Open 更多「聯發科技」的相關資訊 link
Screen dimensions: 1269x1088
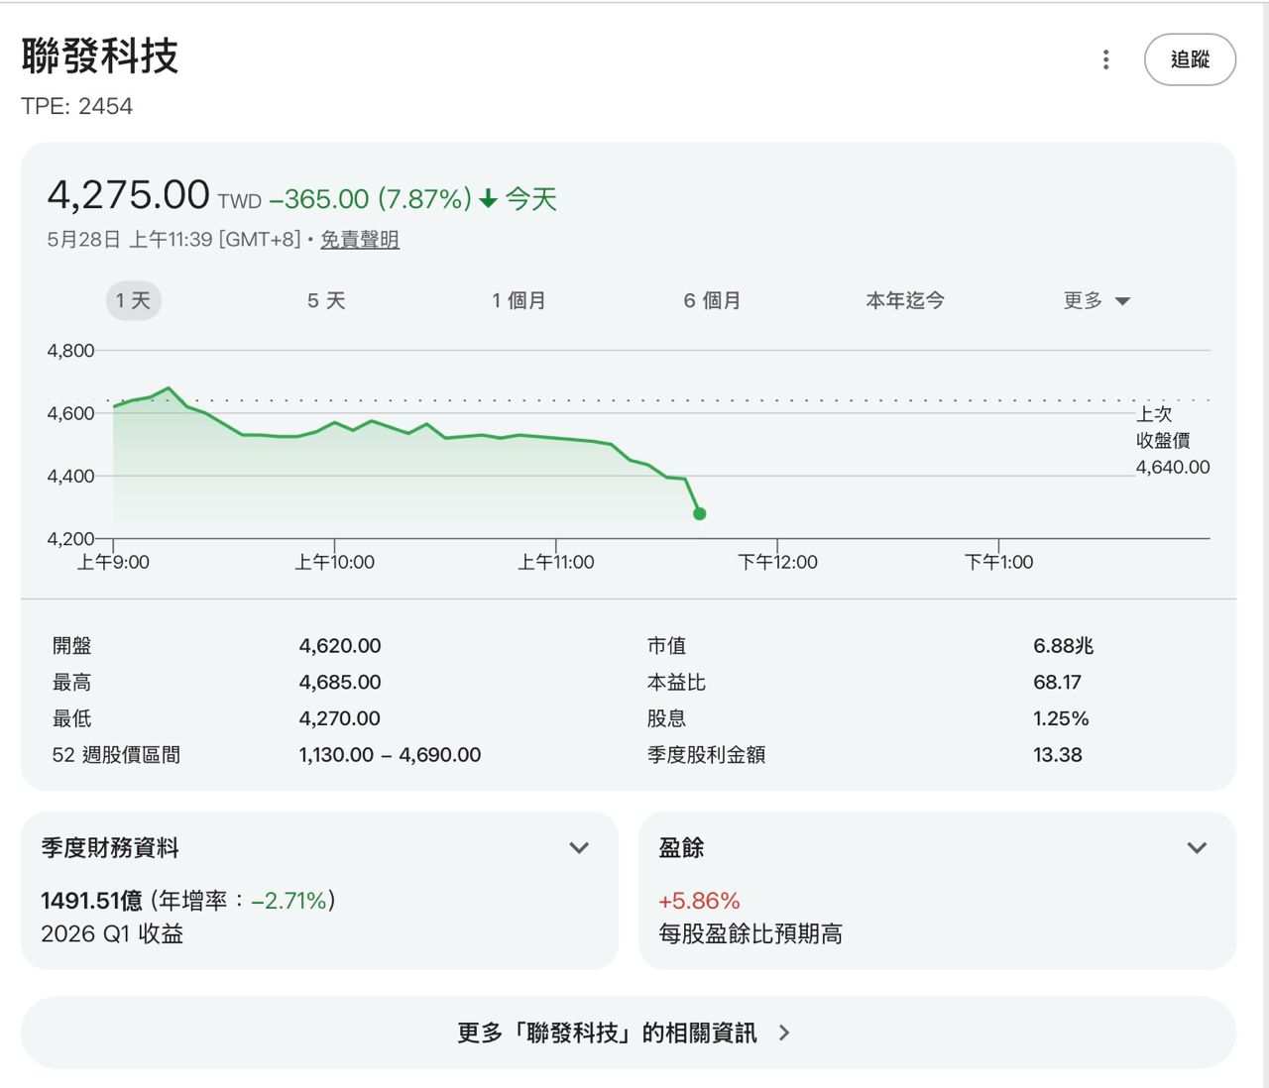tap(629, 1033)
